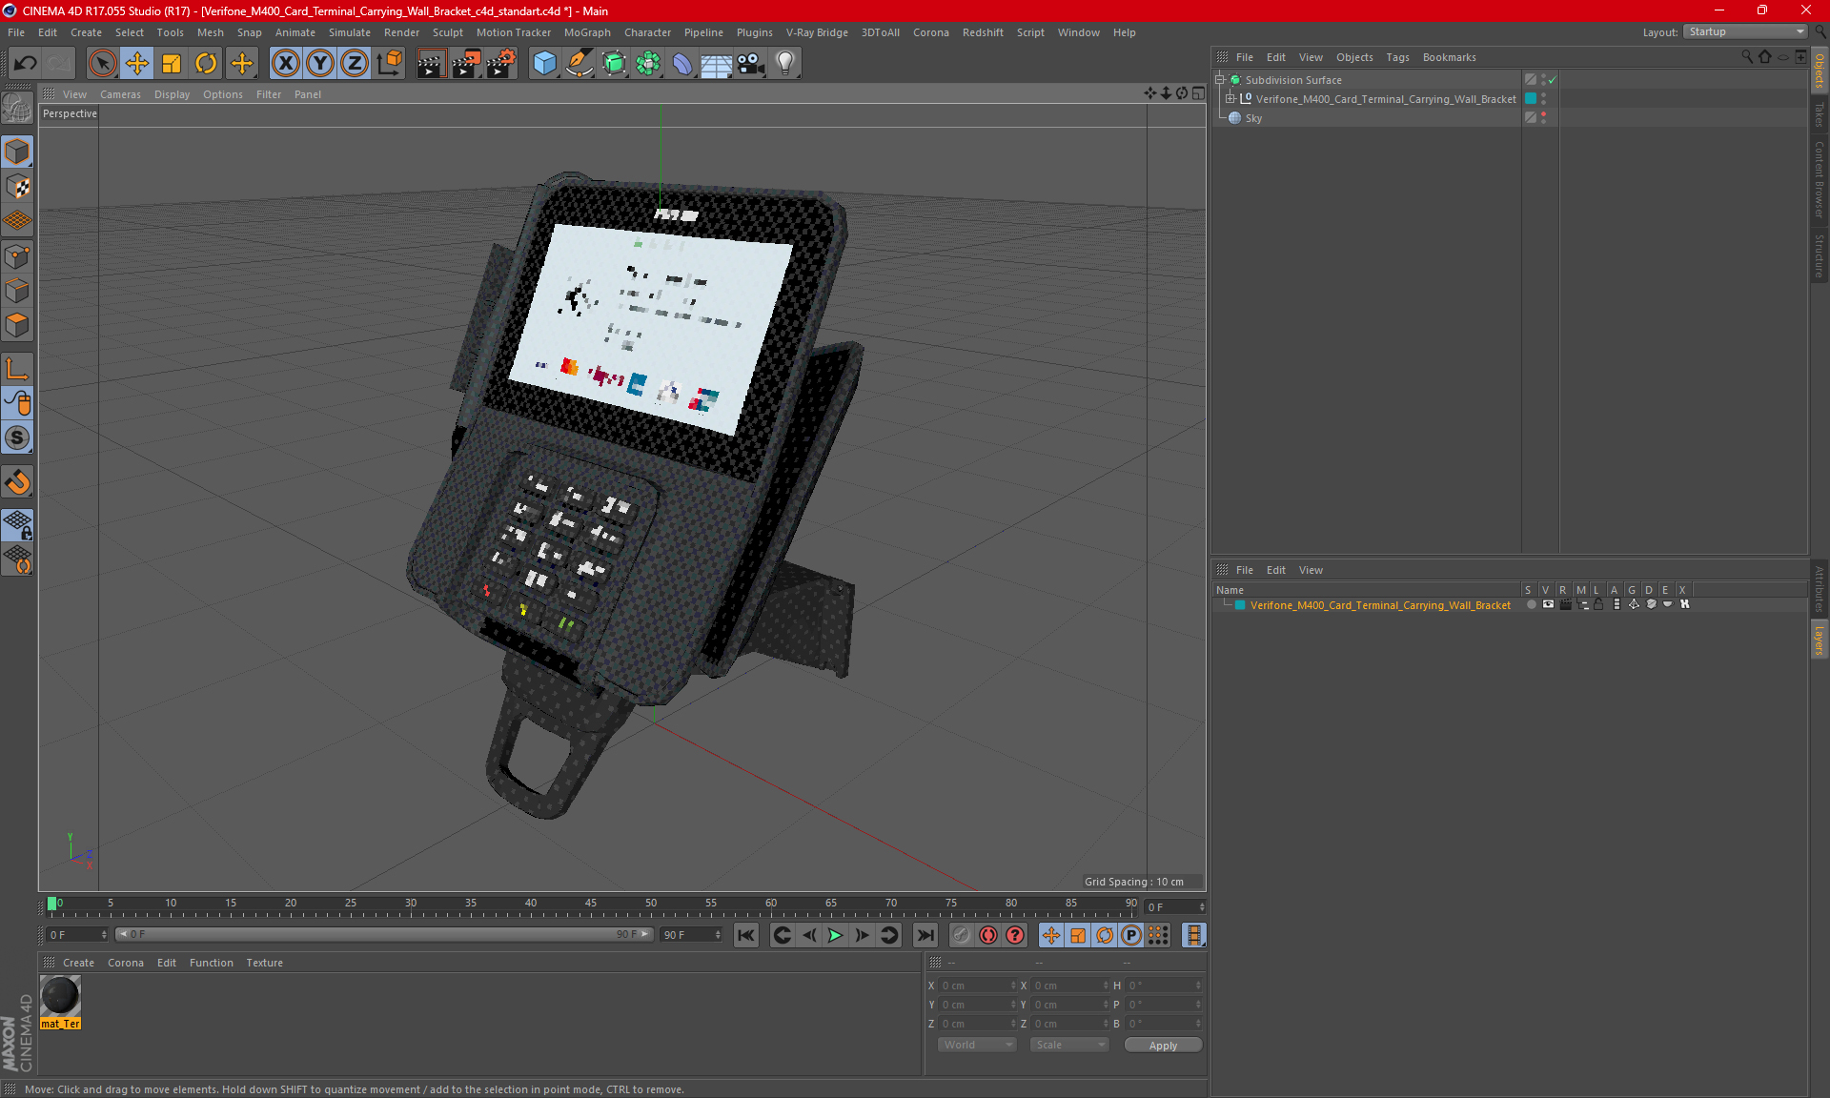This screenshot has width=1830, height=1098.
Task: Open the Scale mode dropdown
Action: point(1069,1045)
